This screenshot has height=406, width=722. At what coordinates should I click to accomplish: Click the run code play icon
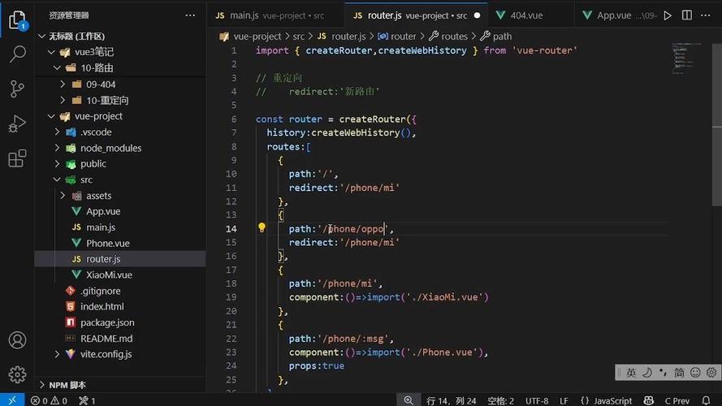[x=668, y=15]
